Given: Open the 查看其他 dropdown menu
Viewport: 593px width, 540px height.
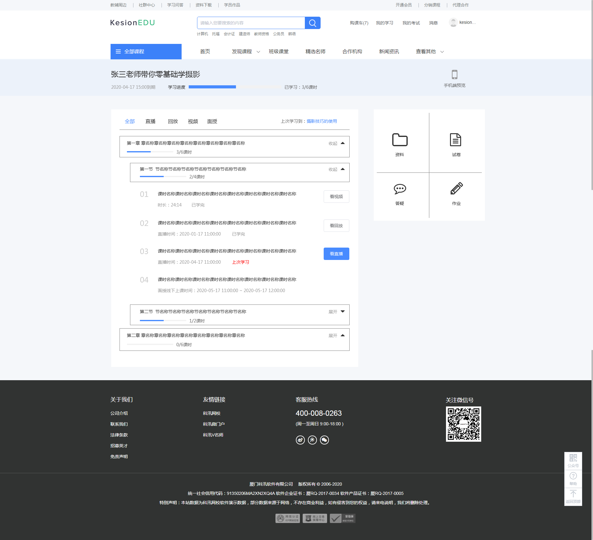Looking at the screenshot, I should (x=430, y=52).
